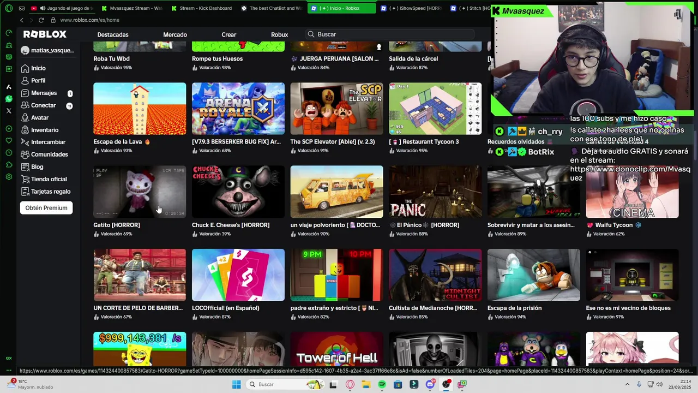Open Intercambiar trades in the sidebar

point(43,142)
